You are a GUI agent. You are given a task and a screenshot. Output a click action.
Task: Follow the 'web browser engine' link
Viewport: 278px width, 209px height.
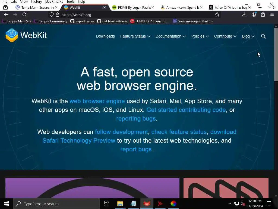97,101
